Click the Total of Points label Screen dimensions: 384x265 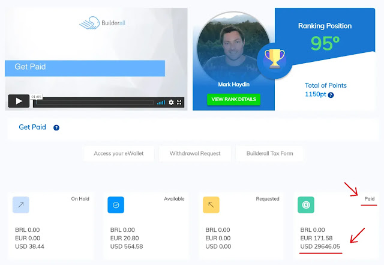coord(325,85)
